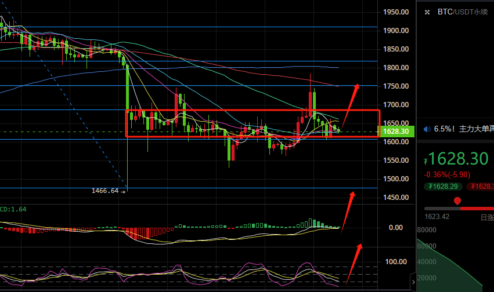
Task: Click the red pin marker on price range bar
Action: pos(457,202)
